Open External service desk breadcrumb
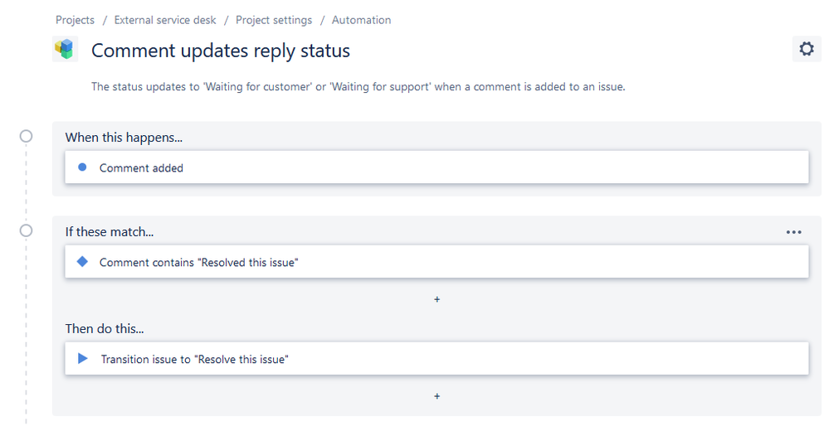The image size is (829, 426). pyautogui.click(x=165, y=20)
